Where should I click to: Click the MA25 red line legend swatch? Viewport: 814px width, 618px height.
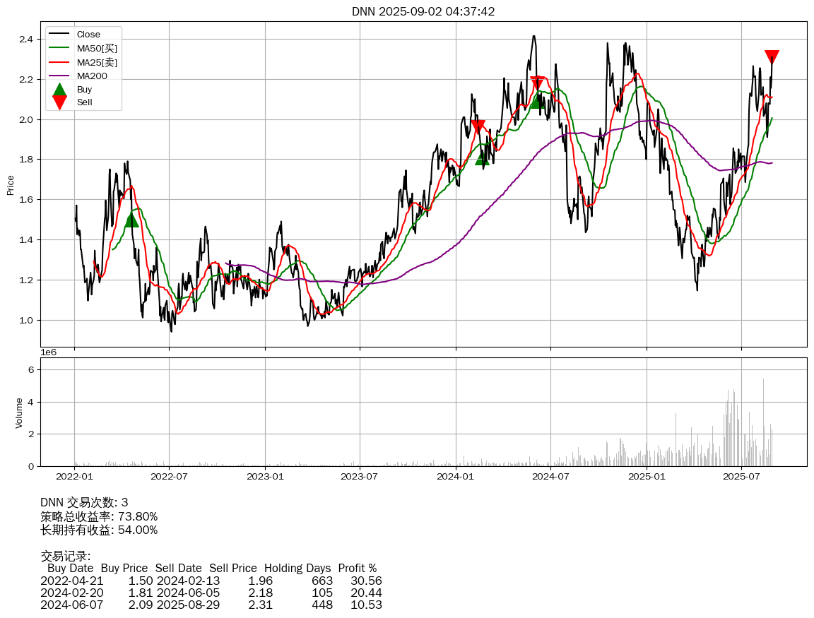[59, 62]
